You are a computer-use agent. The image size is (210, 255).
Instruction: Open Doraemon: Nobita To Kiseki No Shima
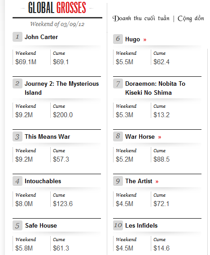155,88
